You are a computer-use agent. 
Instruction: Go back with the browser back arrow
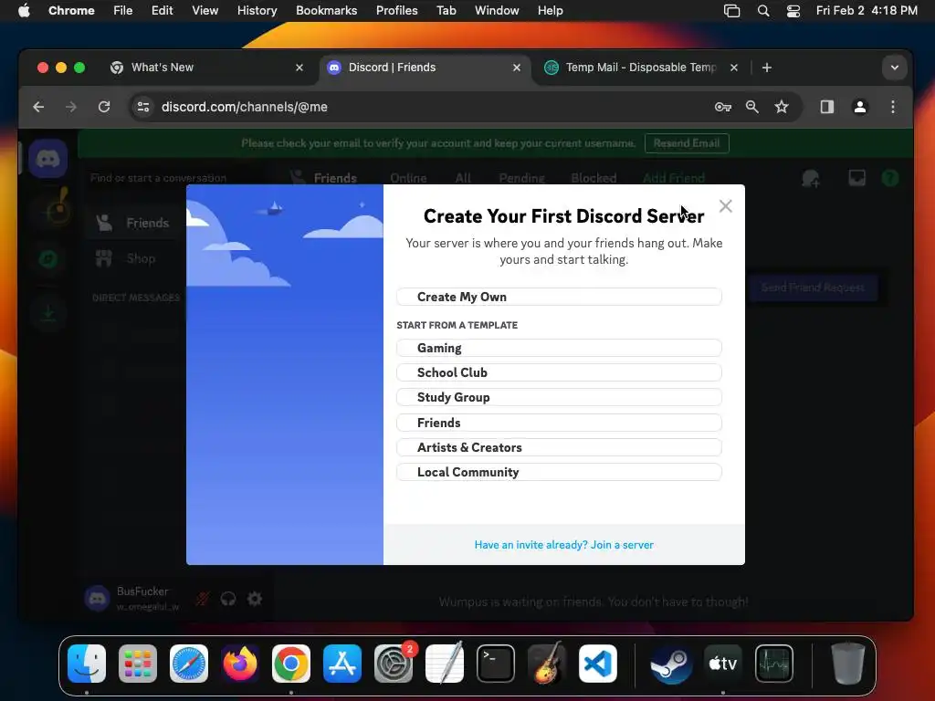(x=38, y=107)
